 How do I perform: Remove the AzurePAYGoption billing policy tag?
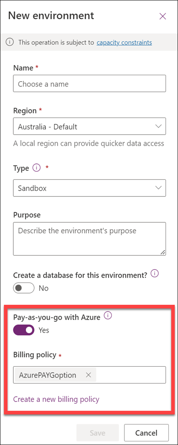88,375
